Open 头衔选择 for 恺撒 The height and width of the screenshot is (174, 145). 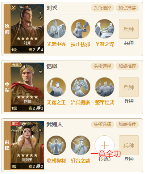coord(103,66)
